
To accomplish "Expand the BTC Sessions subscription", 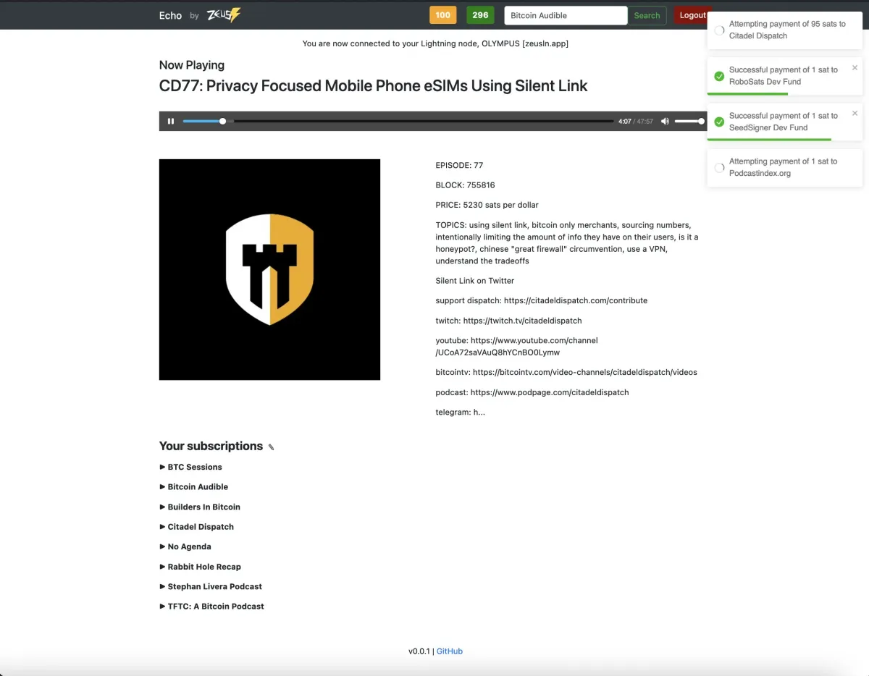I will tap(194, 467).
